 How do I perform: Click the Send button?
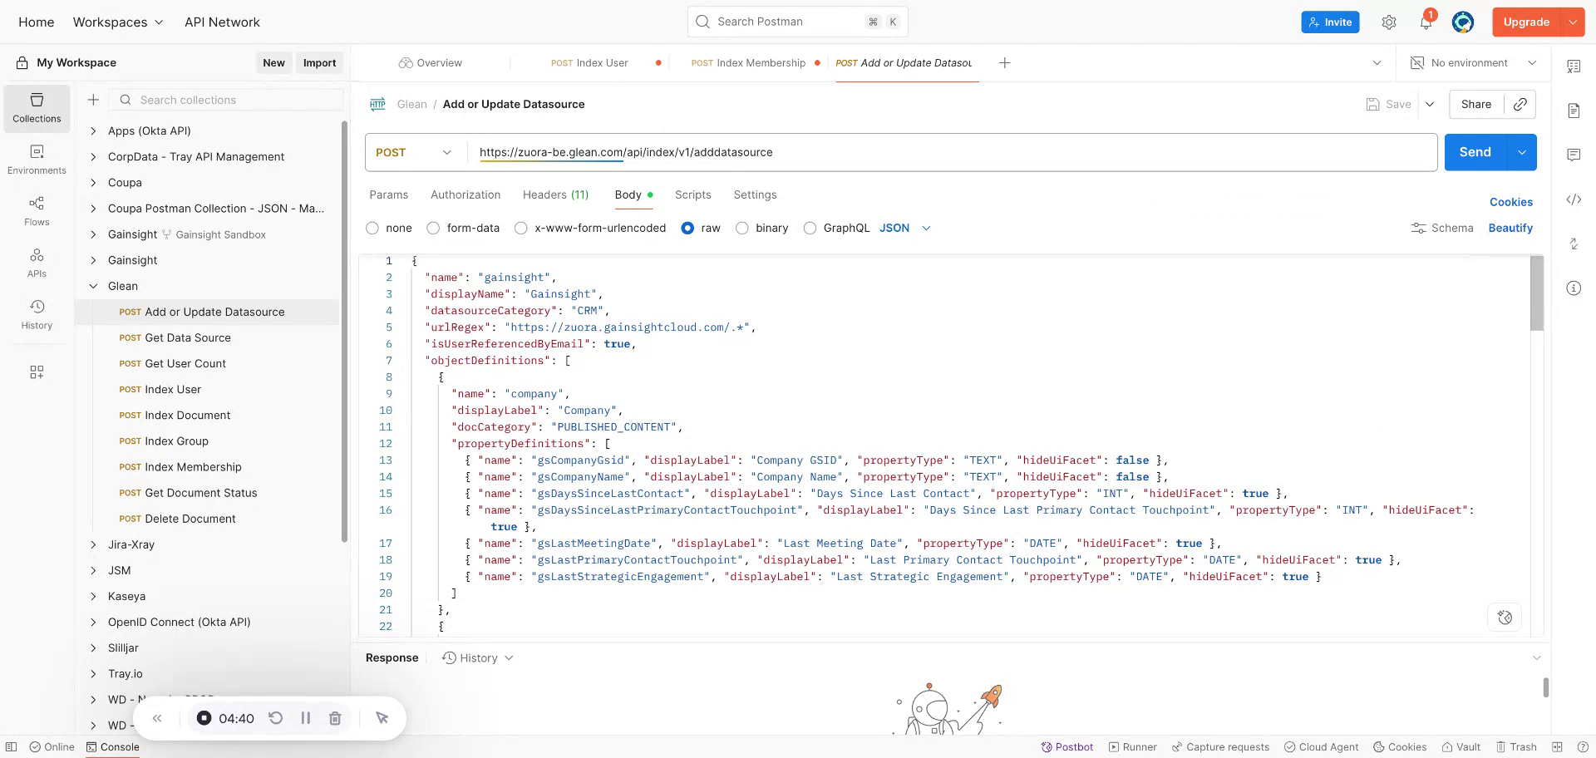1475,152
